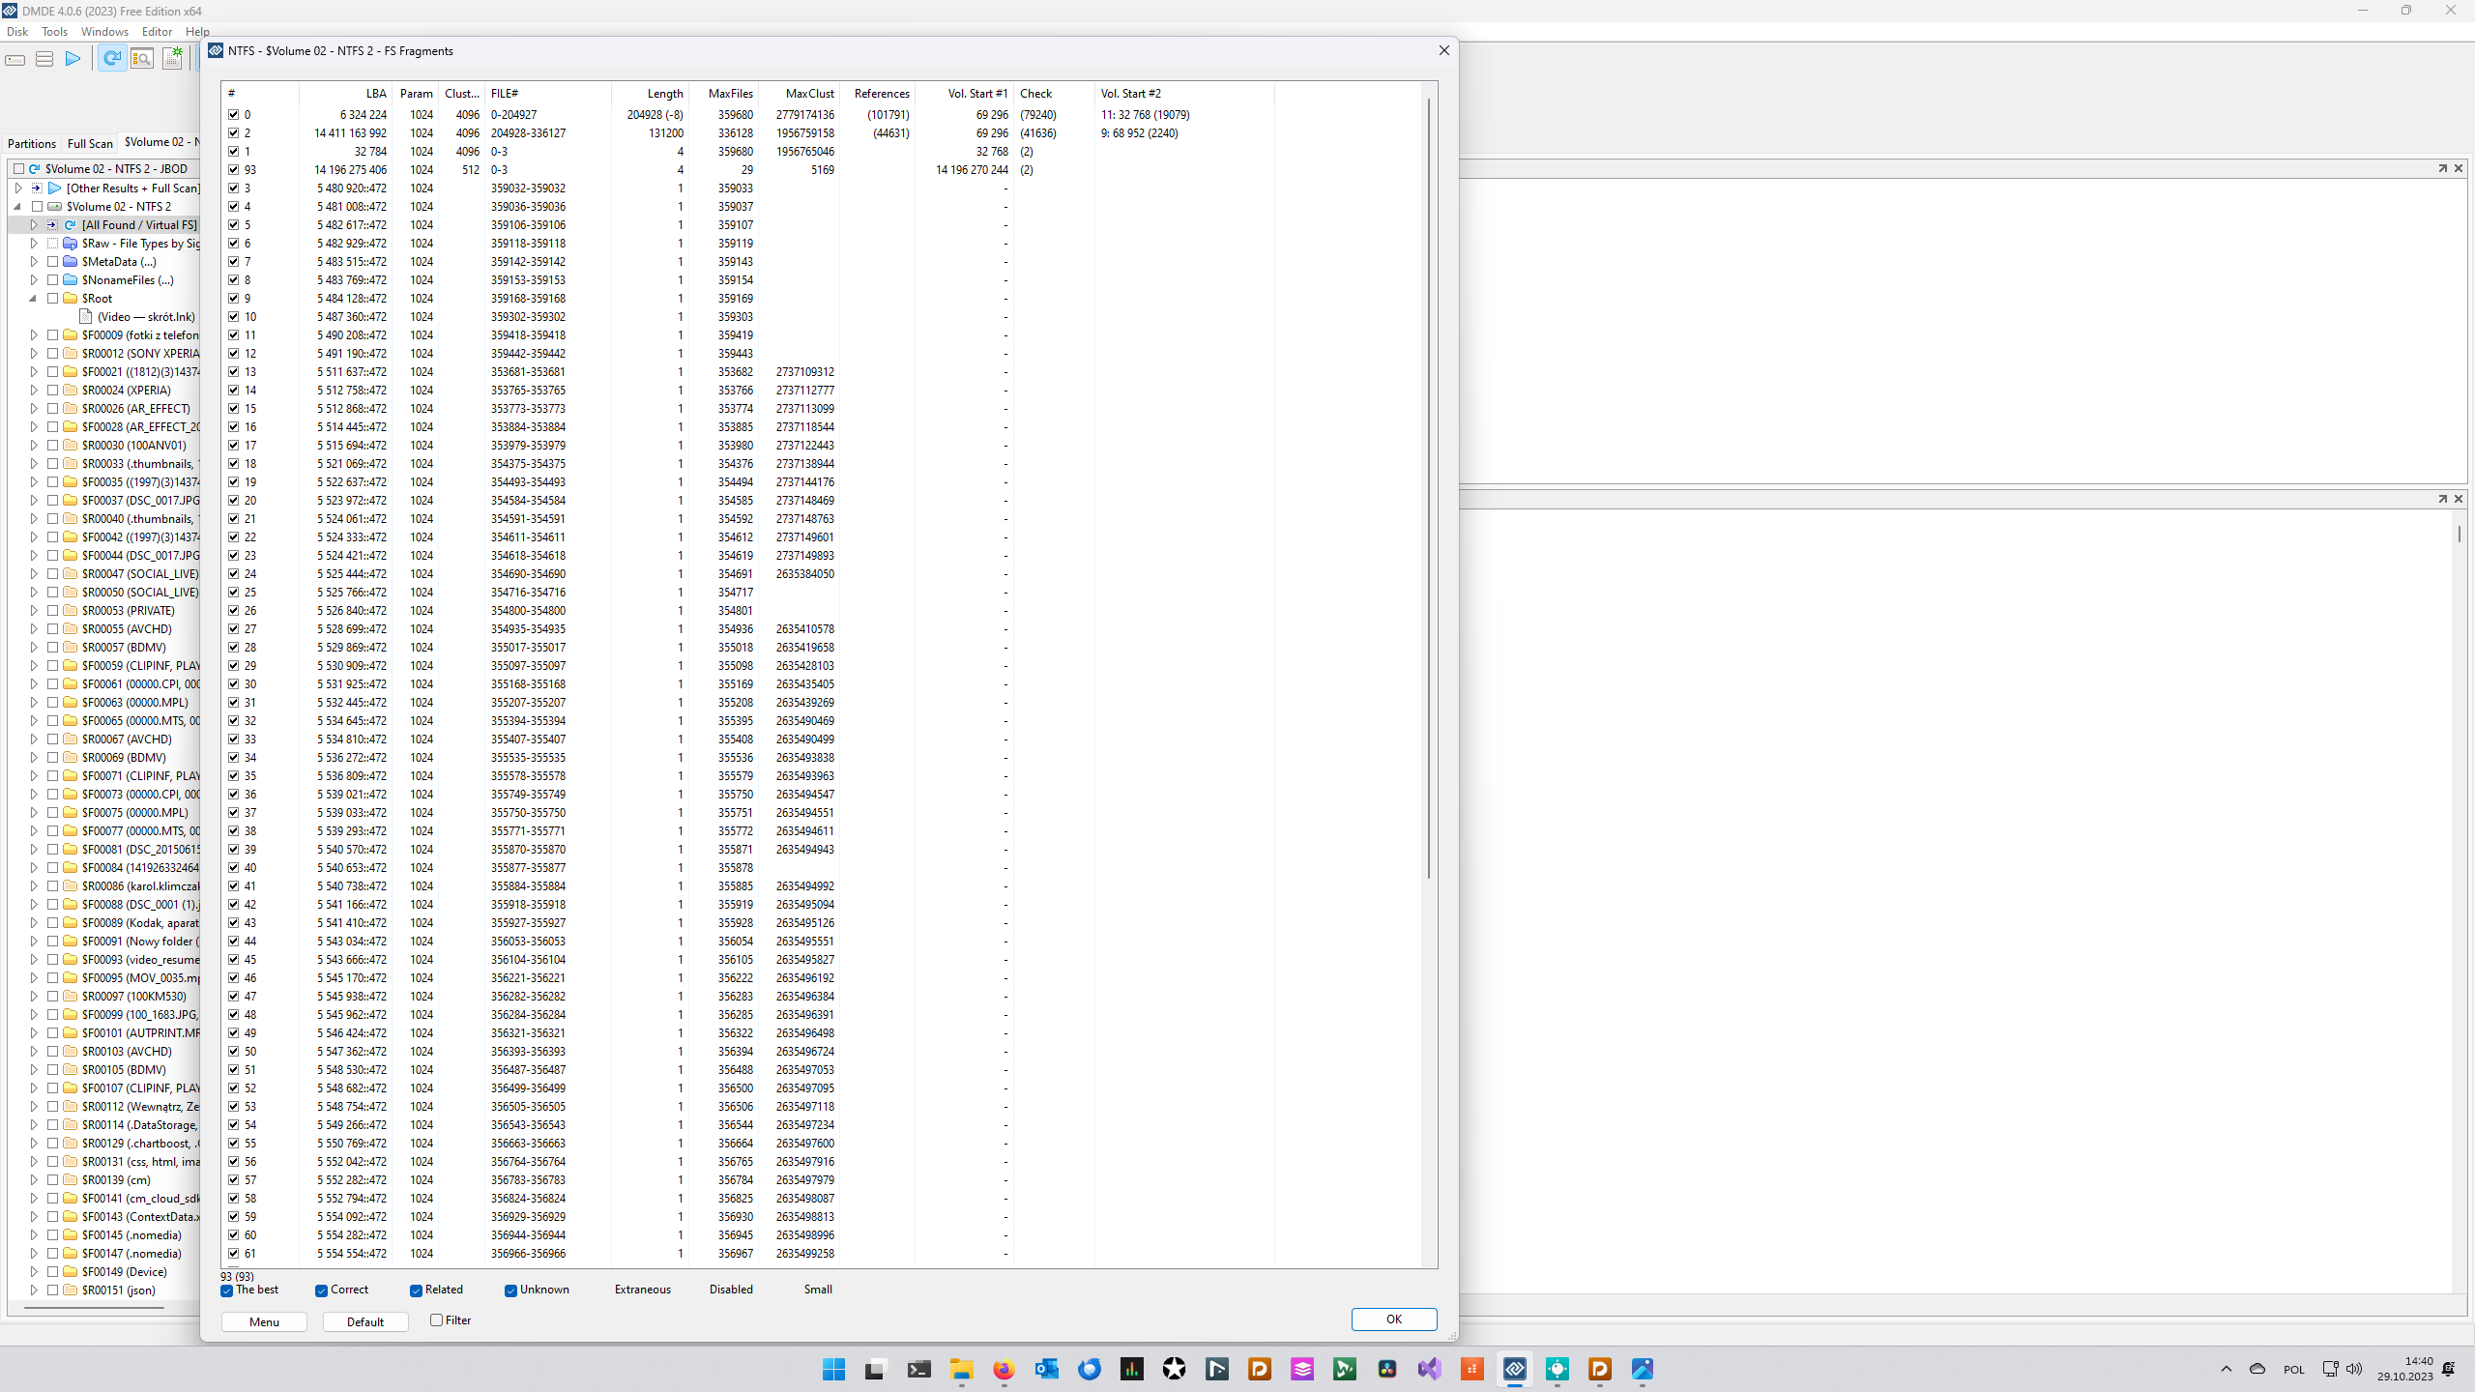Open the Windows Start menu
This screenshot has height=1392, width=2475.
click(833, 1369)
